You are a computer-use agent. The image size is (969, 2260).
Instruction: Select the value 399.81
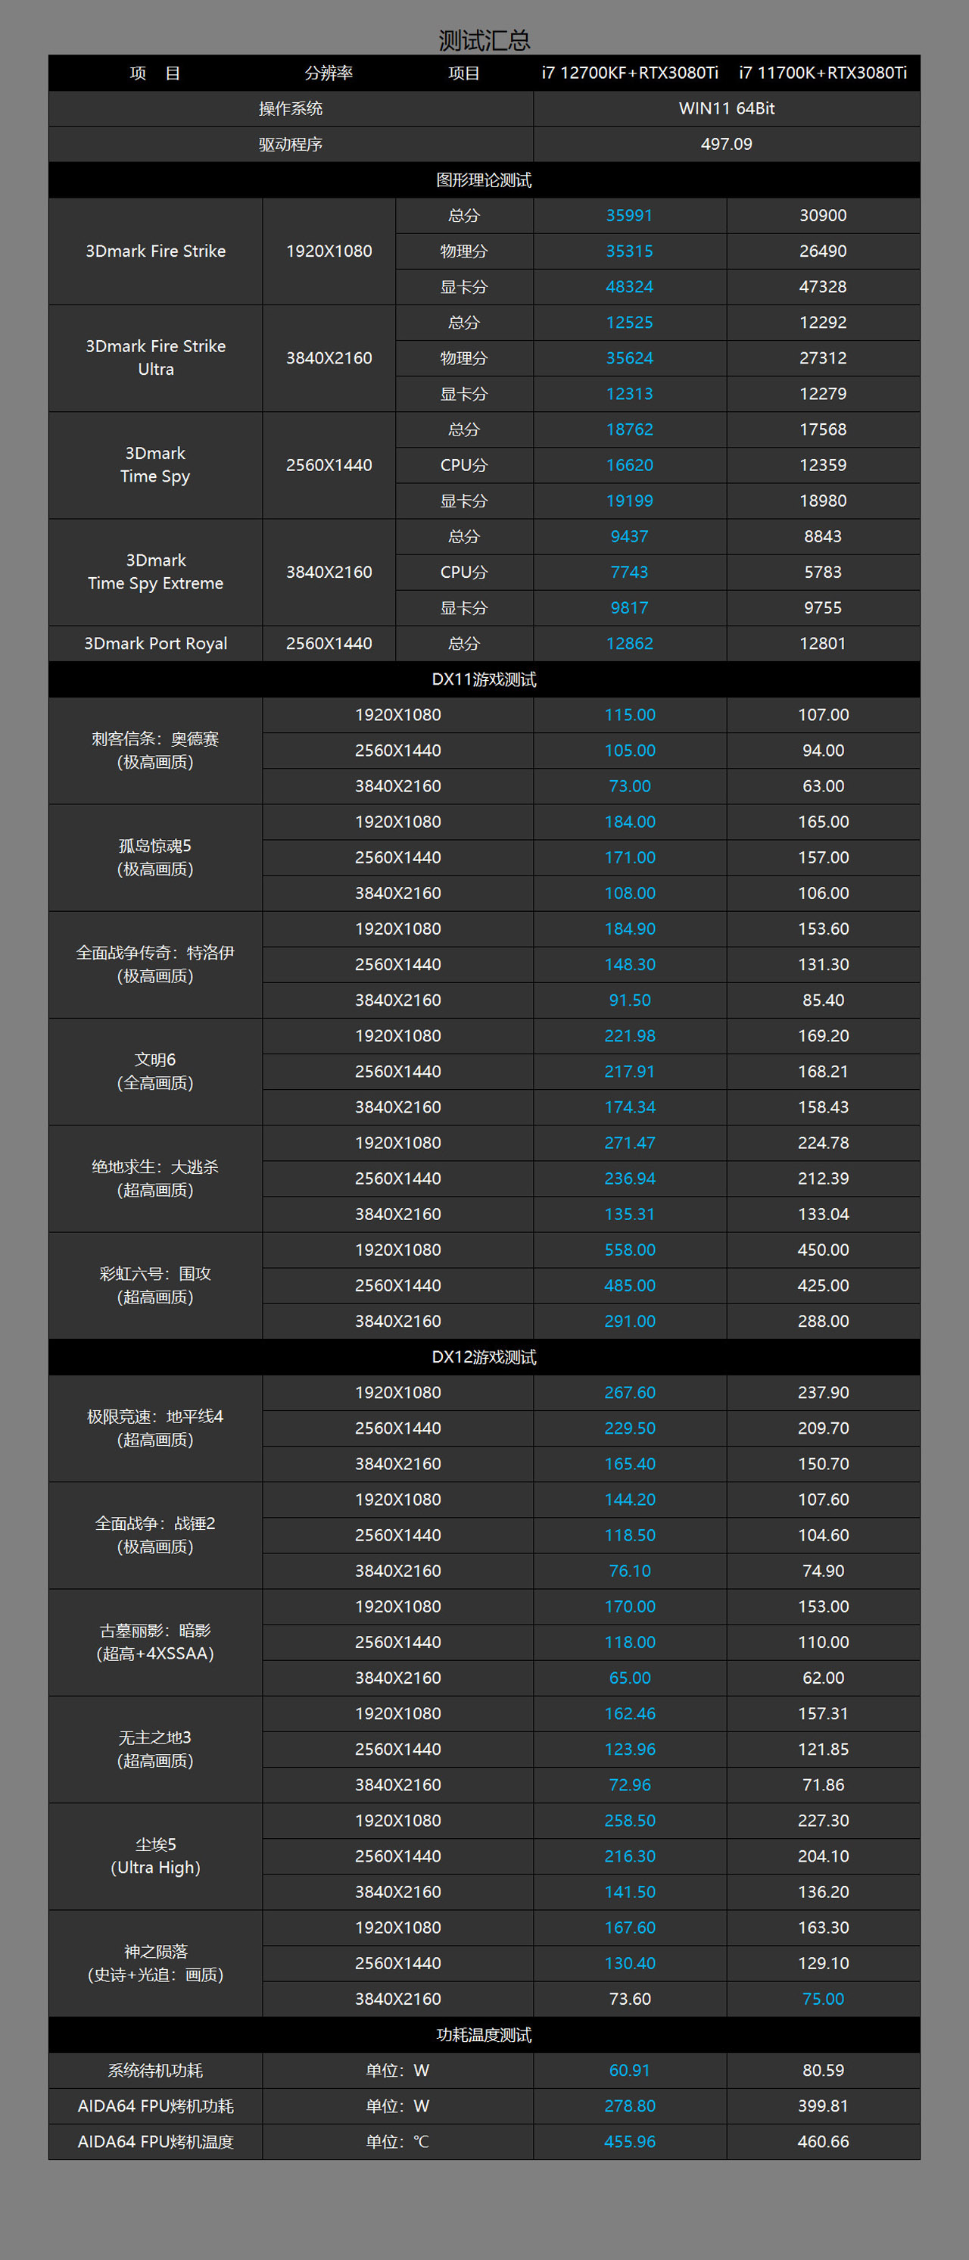[823, 2106]
